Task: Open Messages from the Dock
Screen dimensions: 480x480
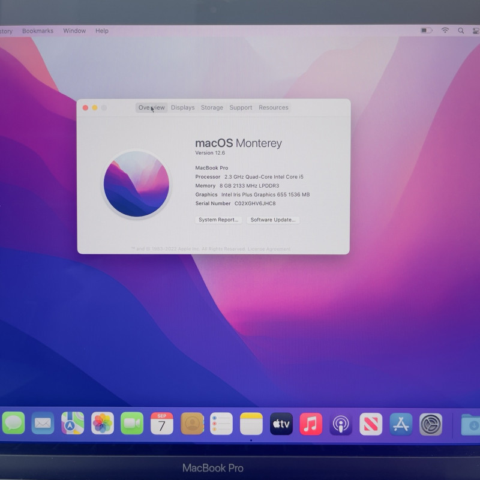Action: [x=13, y=424]
